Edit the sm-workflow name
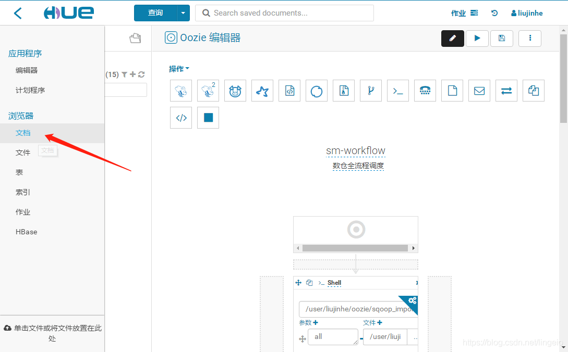 355,150
